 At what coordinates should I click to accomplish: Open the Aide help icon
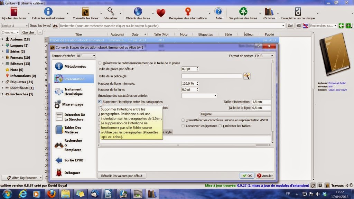coord(218,12)
